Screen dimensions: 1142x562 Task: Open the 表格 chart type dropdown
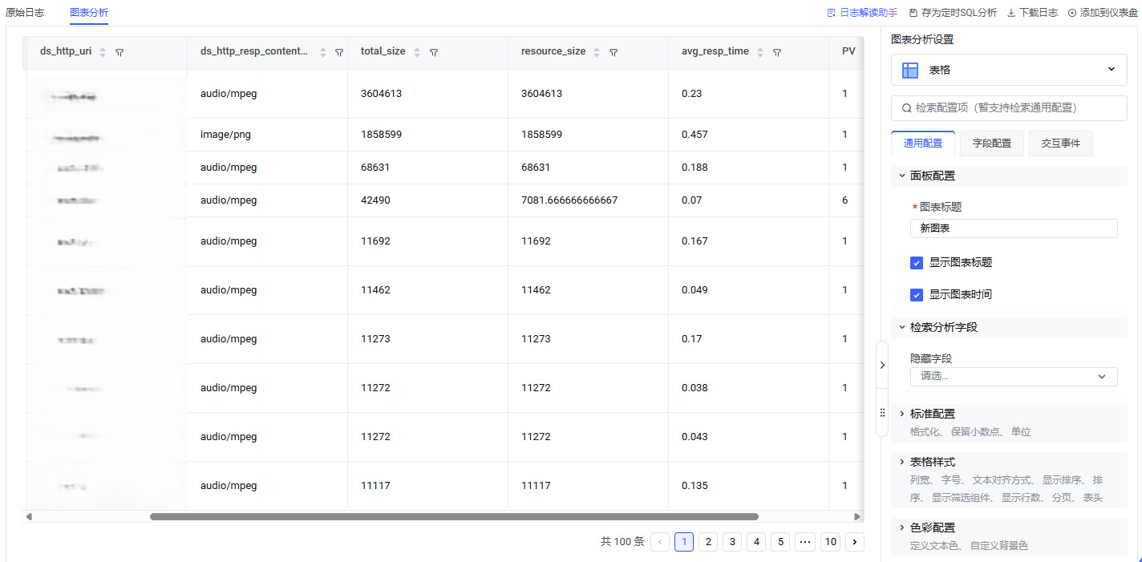pos(1009,70)
